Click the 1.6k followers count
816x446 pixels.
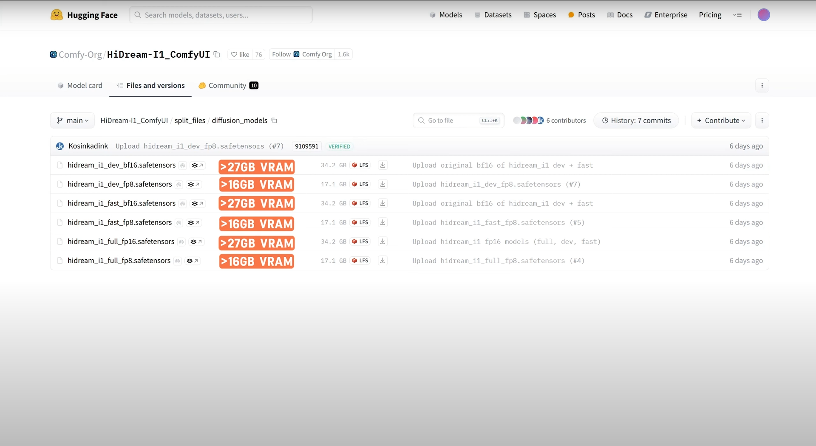tap(343, 54)
